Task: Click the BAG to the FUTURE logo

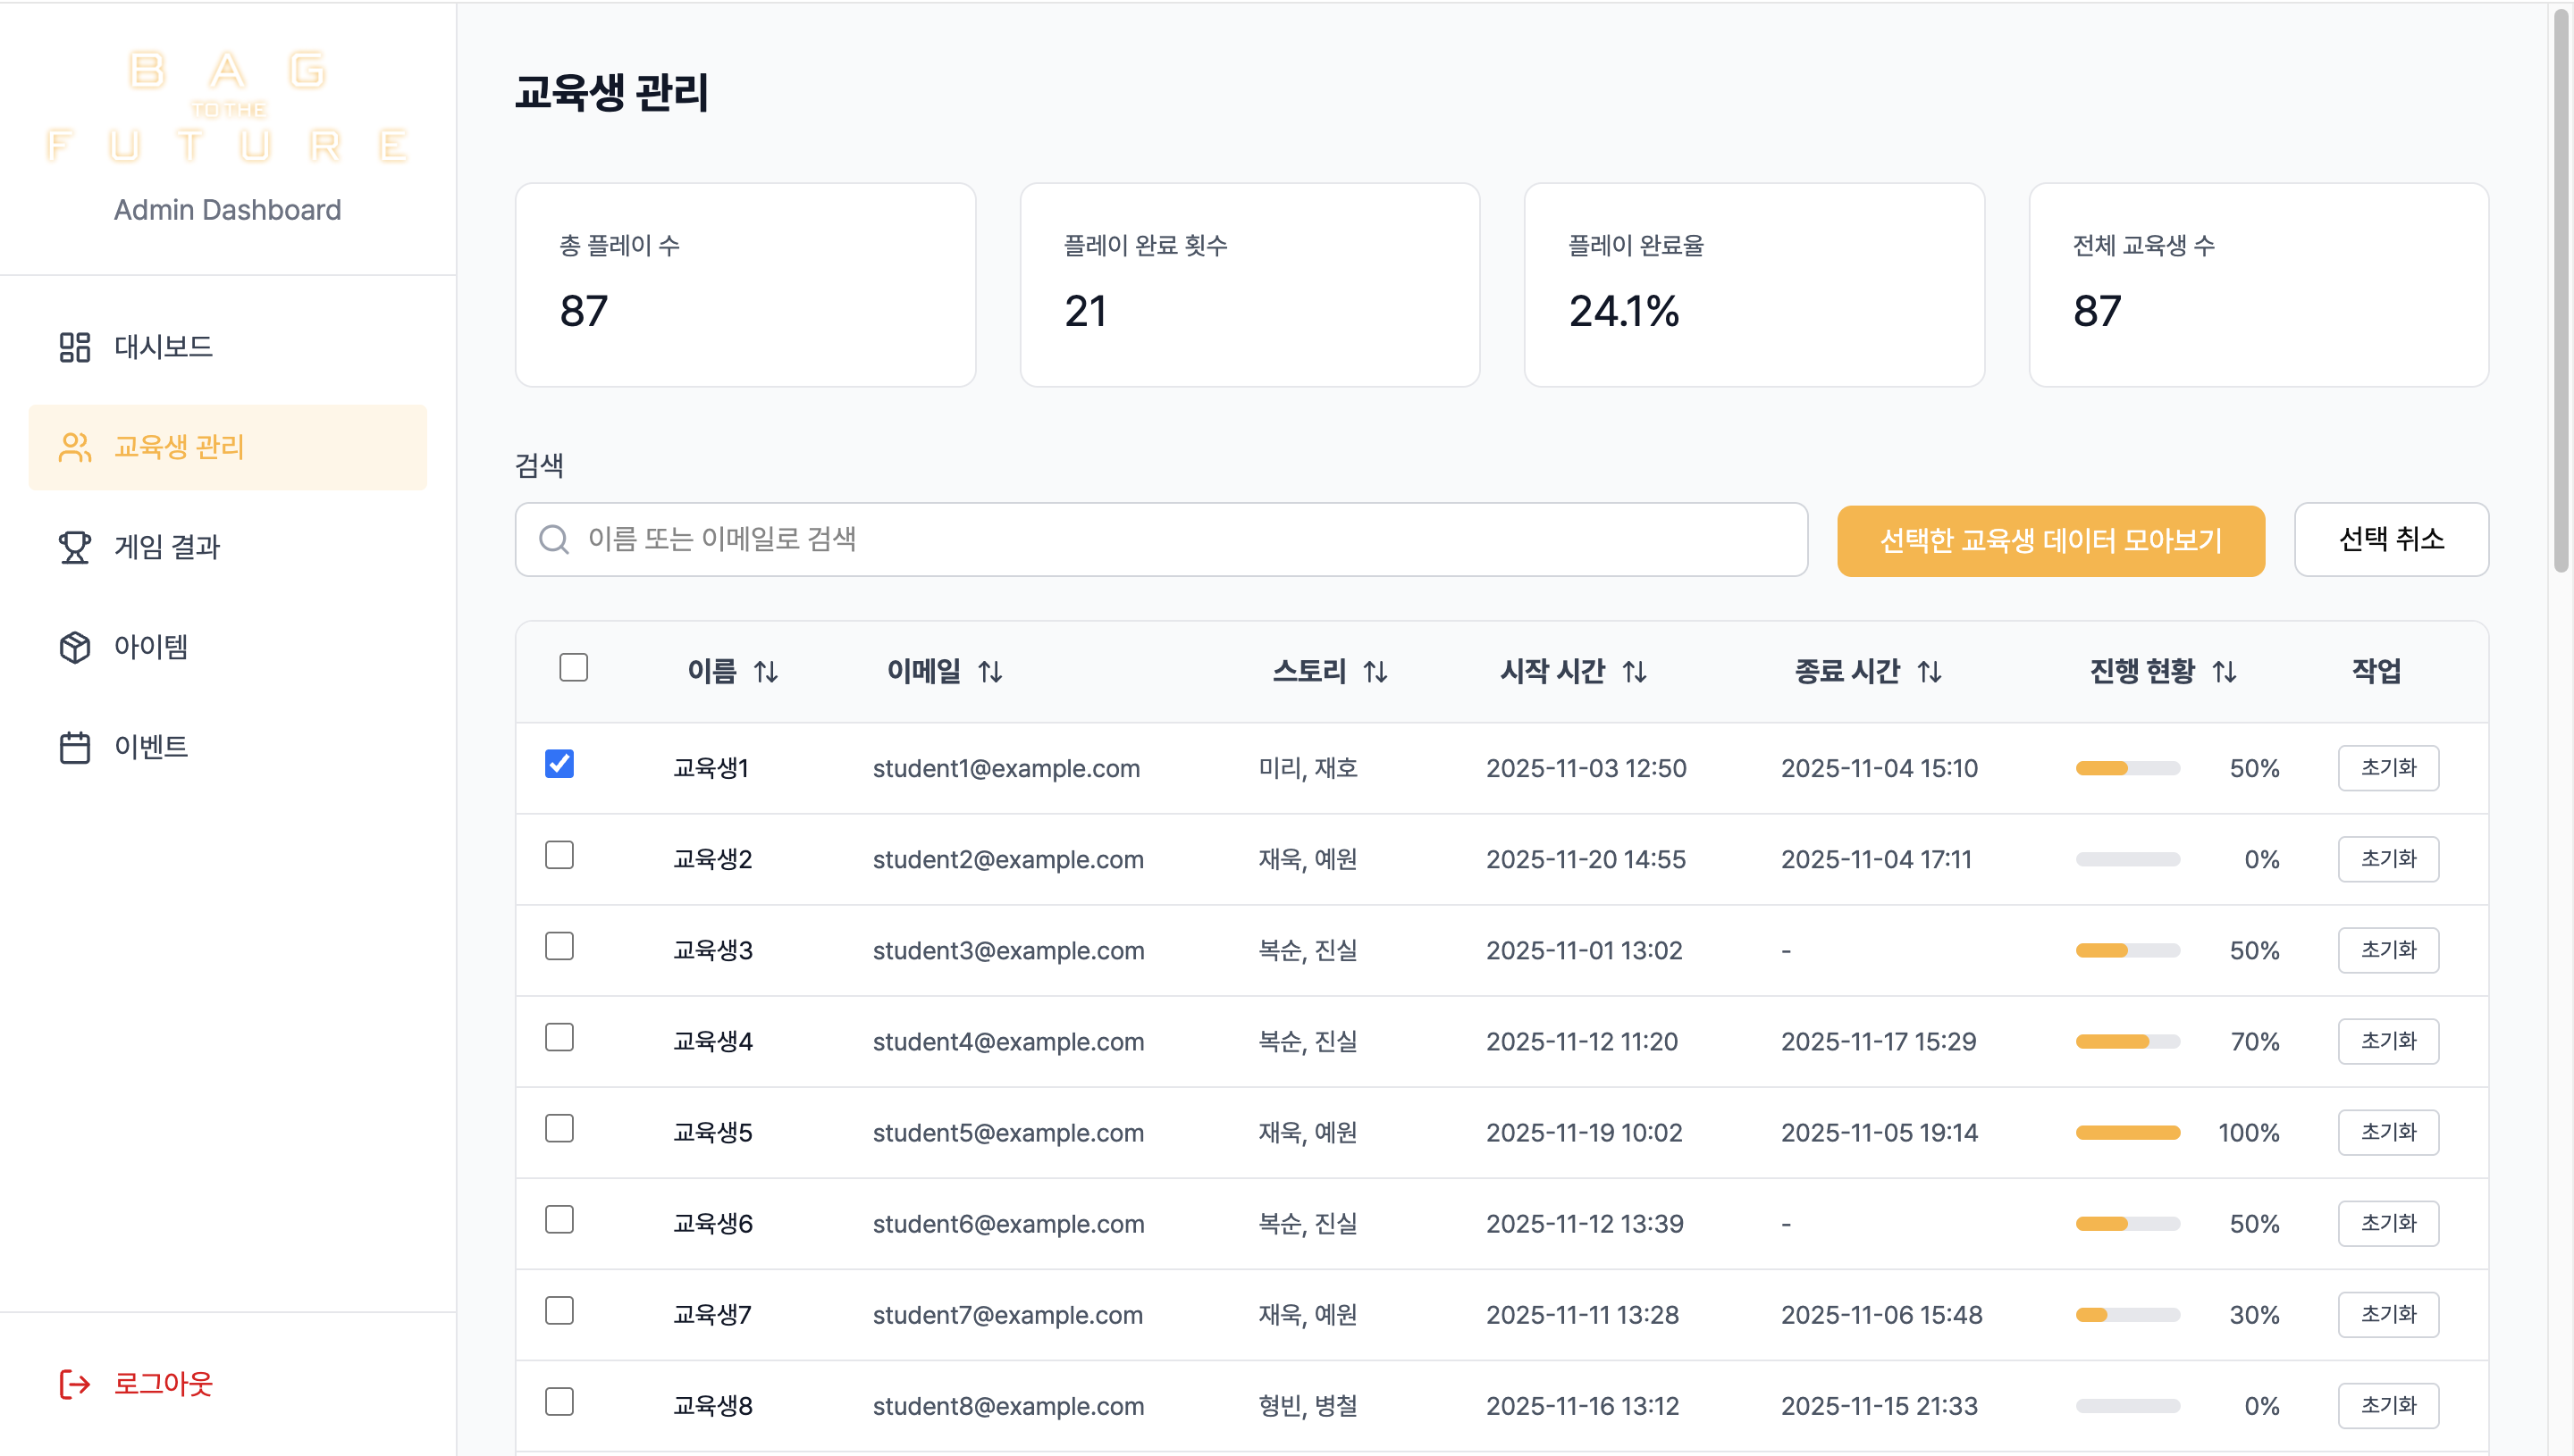Action: [227, 108]
